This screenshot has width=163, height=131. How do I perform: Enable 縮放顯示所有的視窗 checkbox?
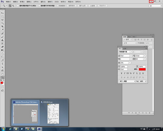[39, 5]
